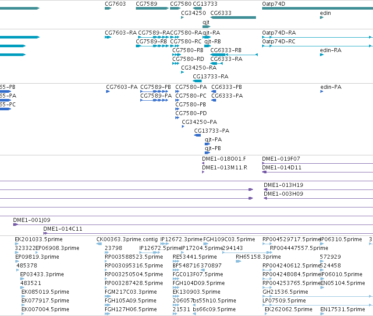This screenshot has height=316, width=373.
Task: Click EST RH65158.3prime
Action: click(x=258, y=257)
